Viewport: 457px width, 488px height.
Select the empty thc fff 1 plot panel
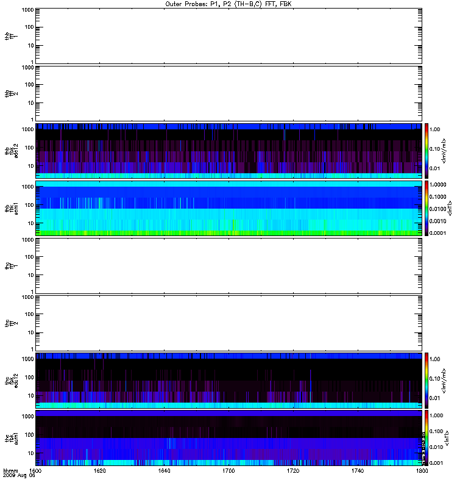(228, 266)
